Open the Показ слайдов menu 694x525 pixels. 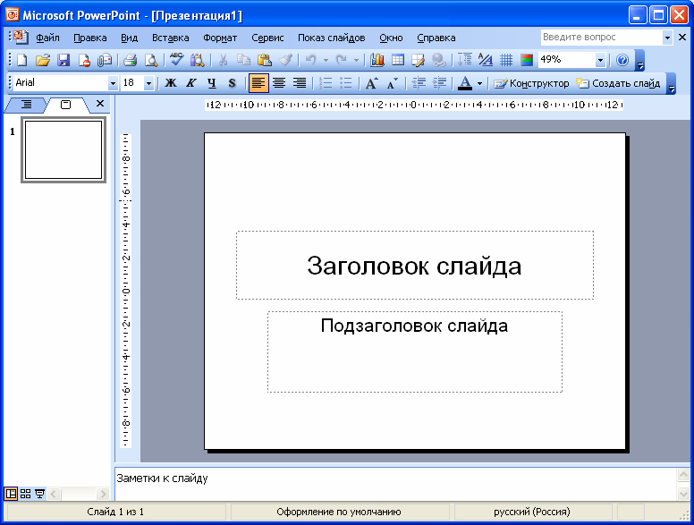tap(331, 38)
